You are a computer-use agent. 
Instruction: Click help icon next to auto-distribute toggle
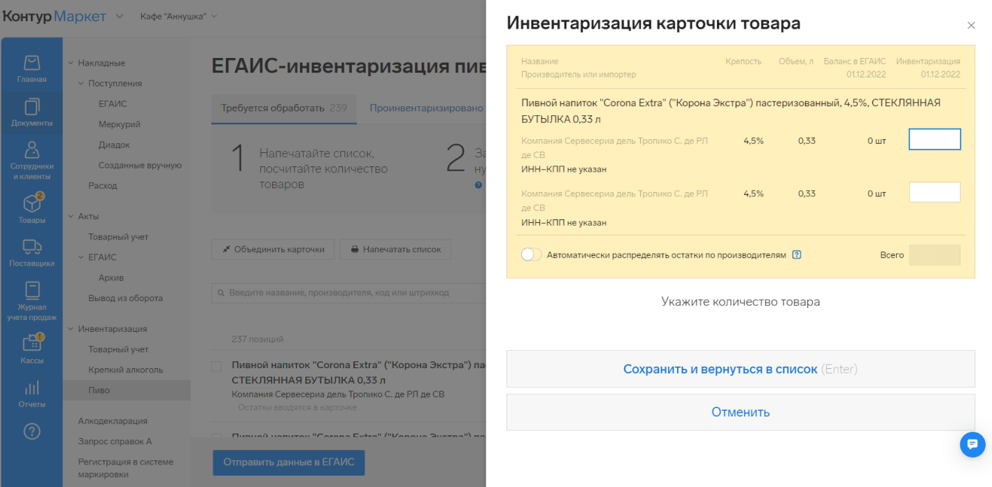point(797,255)
